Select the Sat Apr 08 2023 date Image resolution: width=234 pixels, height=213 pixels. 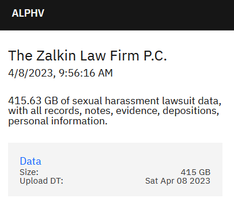click(178, 181)
